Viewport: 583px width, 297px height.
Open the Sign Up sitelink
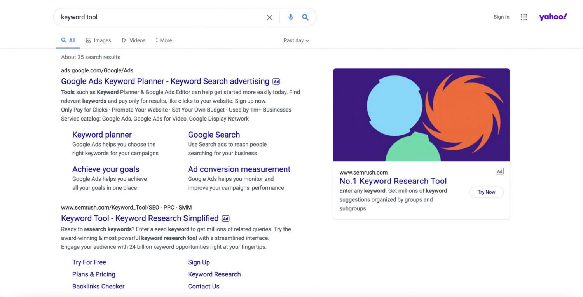pyautogui.click(x=199, y=262)
